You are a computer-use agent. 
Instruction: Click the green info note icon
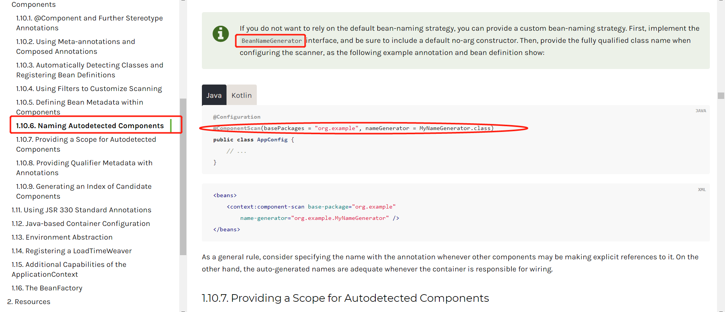tap(221, 34)
